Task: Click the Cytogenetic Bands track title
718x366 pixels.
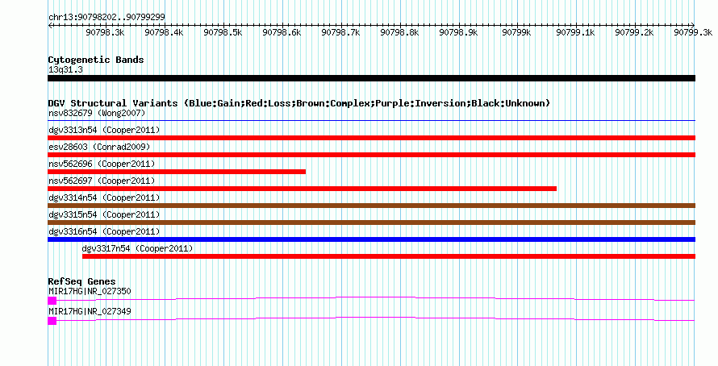Action: (x=96, y=60)
